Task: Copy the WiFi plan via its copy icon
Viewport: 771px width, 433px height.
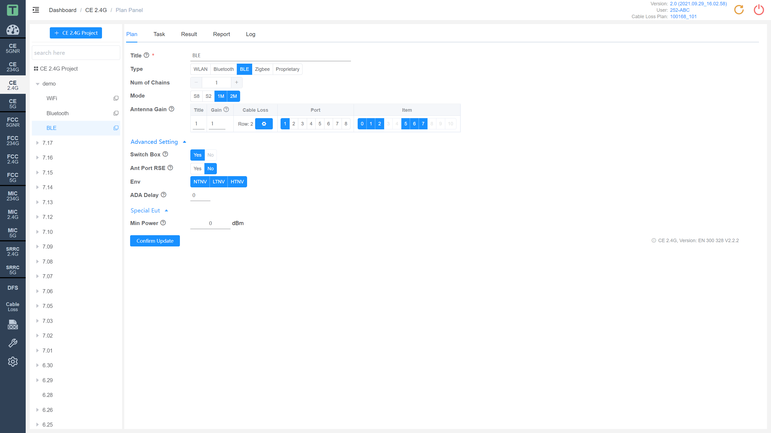Action: tap(116, 98)
